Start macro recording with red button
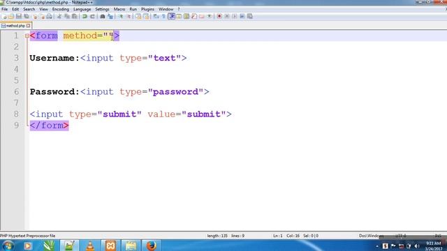Image resolution: width=447 pixels, height=251 pixels. pyautogui.click(x=219, y=17)
